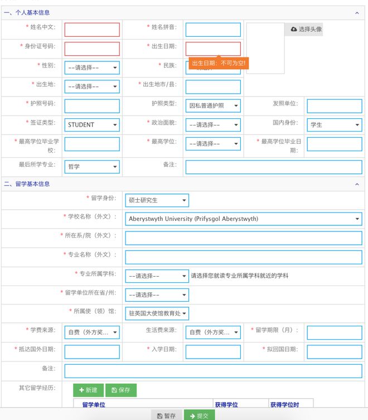Click the 所在系/院（外文） input field
Image resolution: width=368 pixels, height=420 pixels.
coord(244,238)
